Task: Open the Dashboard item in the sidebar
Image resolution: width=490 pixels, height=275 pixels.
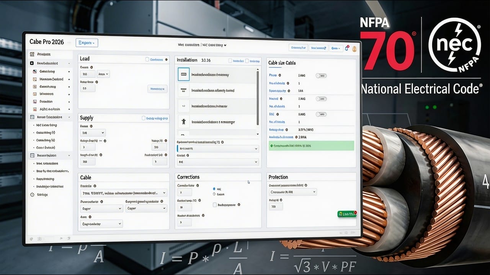Action: (x=44, y=54)
